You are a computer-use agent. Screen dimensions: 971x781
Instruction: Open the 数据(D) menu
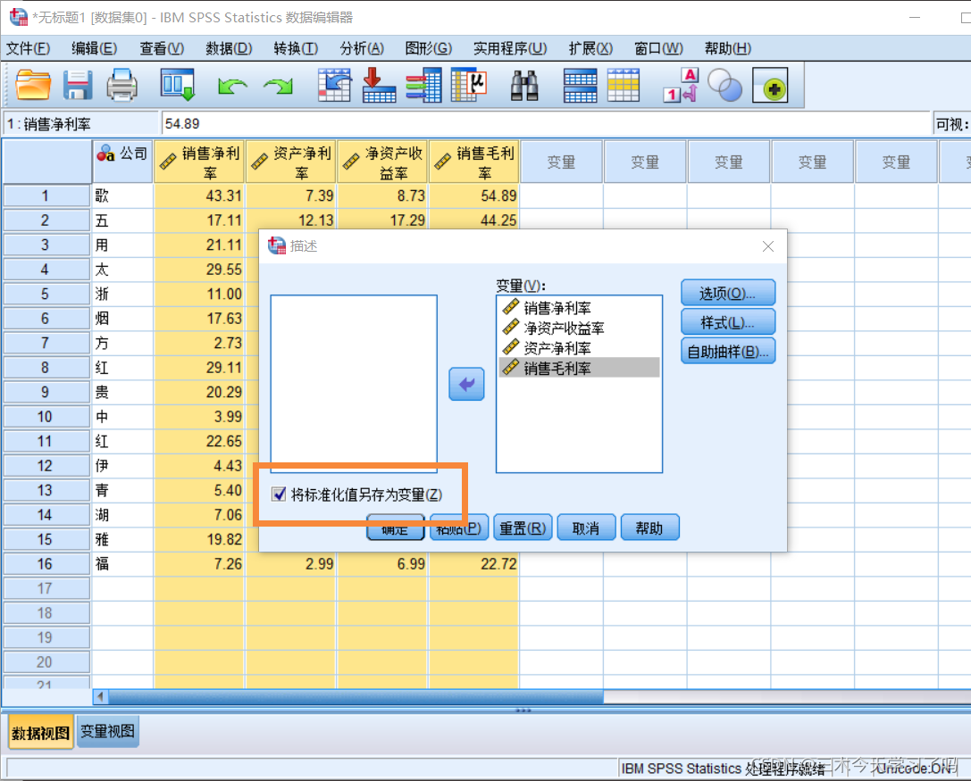click(x=229, y=48)
